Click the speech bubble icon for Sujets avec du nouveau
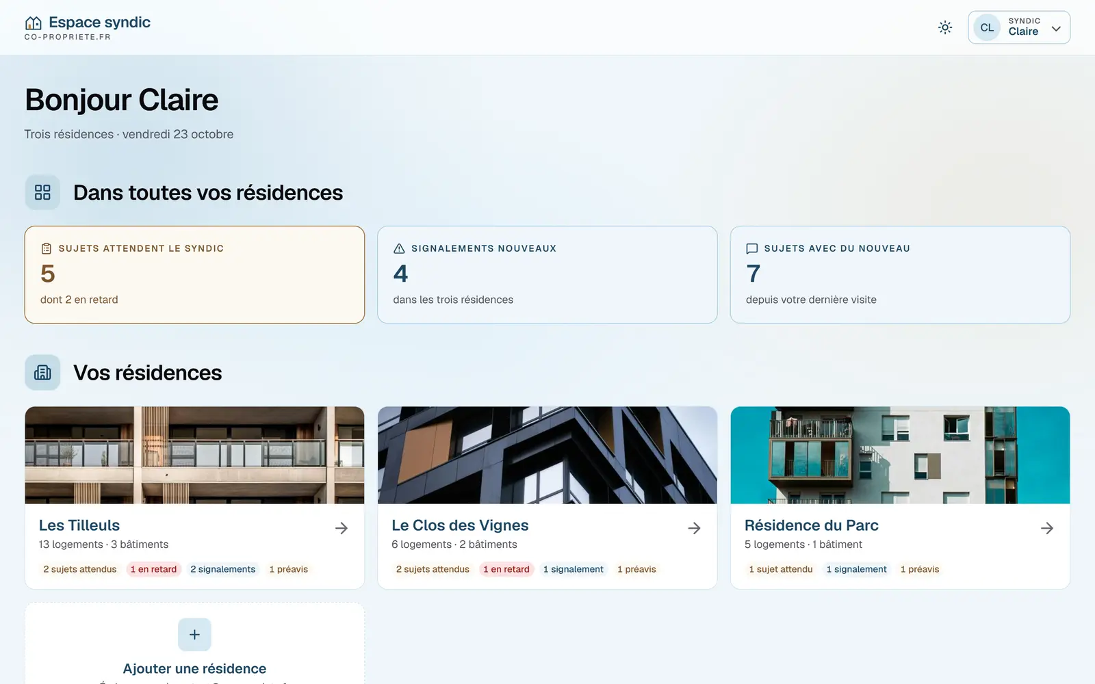 click(752, 248)
